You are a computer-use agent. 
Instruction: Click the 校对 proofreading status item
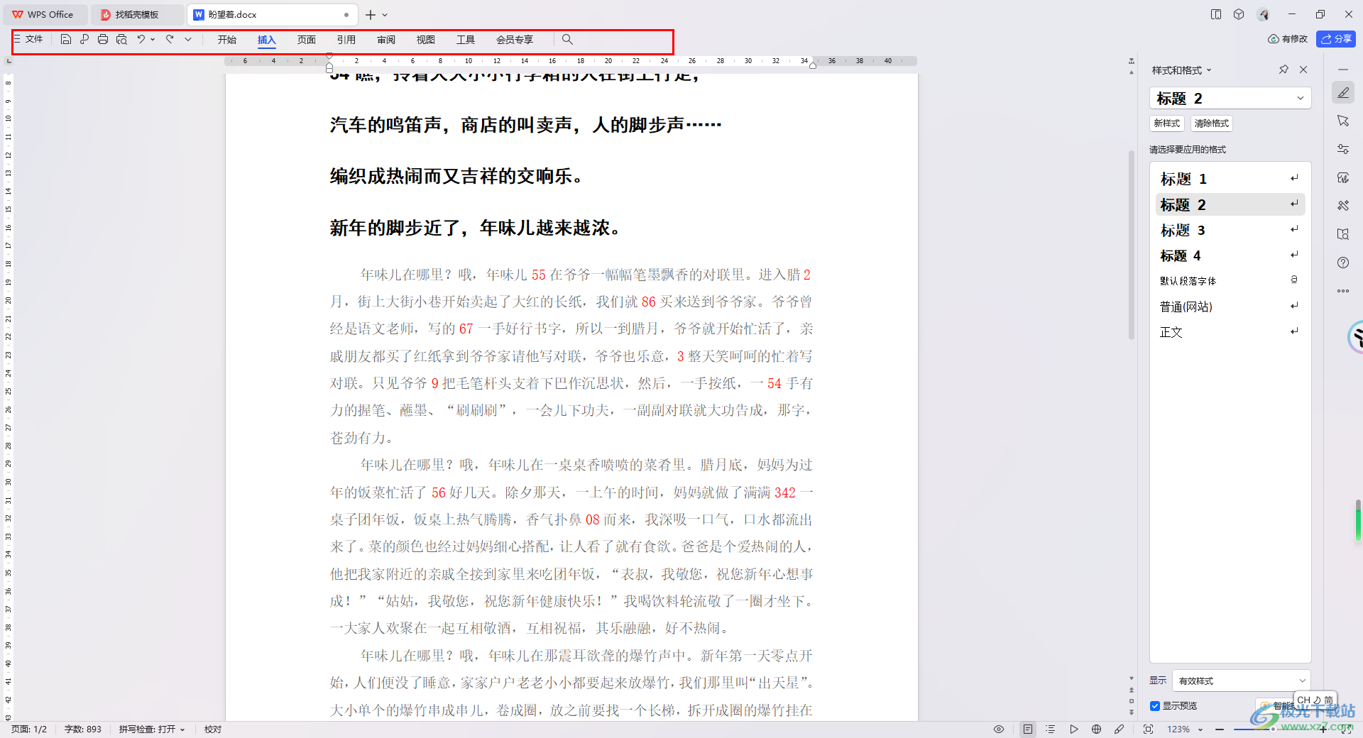213,729
